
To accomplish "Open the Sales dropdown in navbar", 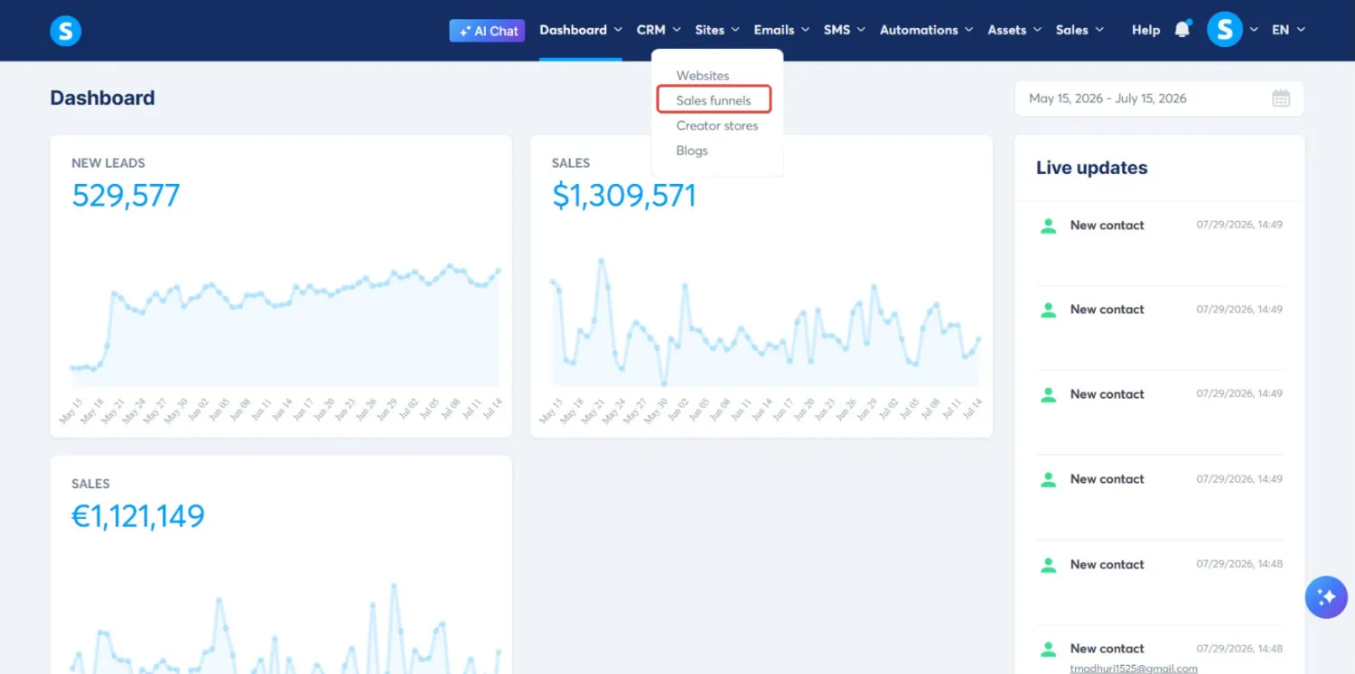I will pyautogui.click(x=1079, y=30).
